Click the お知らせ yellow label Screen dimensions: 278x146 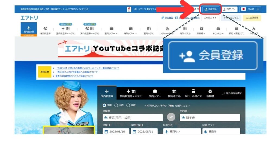pos(45,72)
